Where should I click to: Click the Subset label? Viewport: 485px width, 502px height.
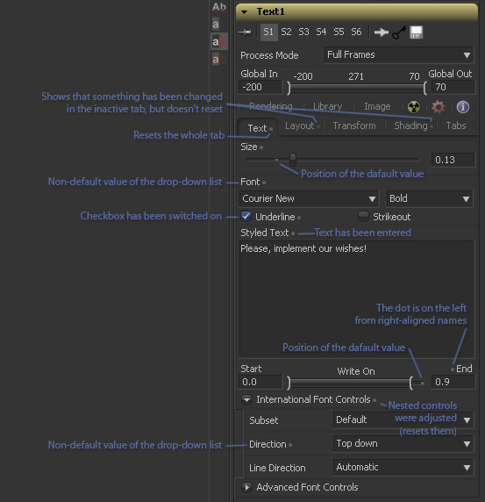coord(264,420)
